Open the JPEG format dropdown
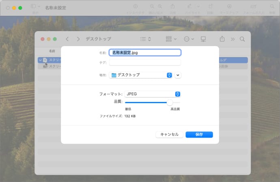Image resolution: width=280 pixels, height=182 pixels. tap(153, 94)
